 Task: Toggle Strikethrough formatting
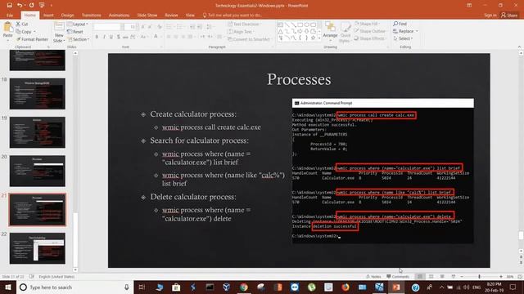tap(125, 37)
